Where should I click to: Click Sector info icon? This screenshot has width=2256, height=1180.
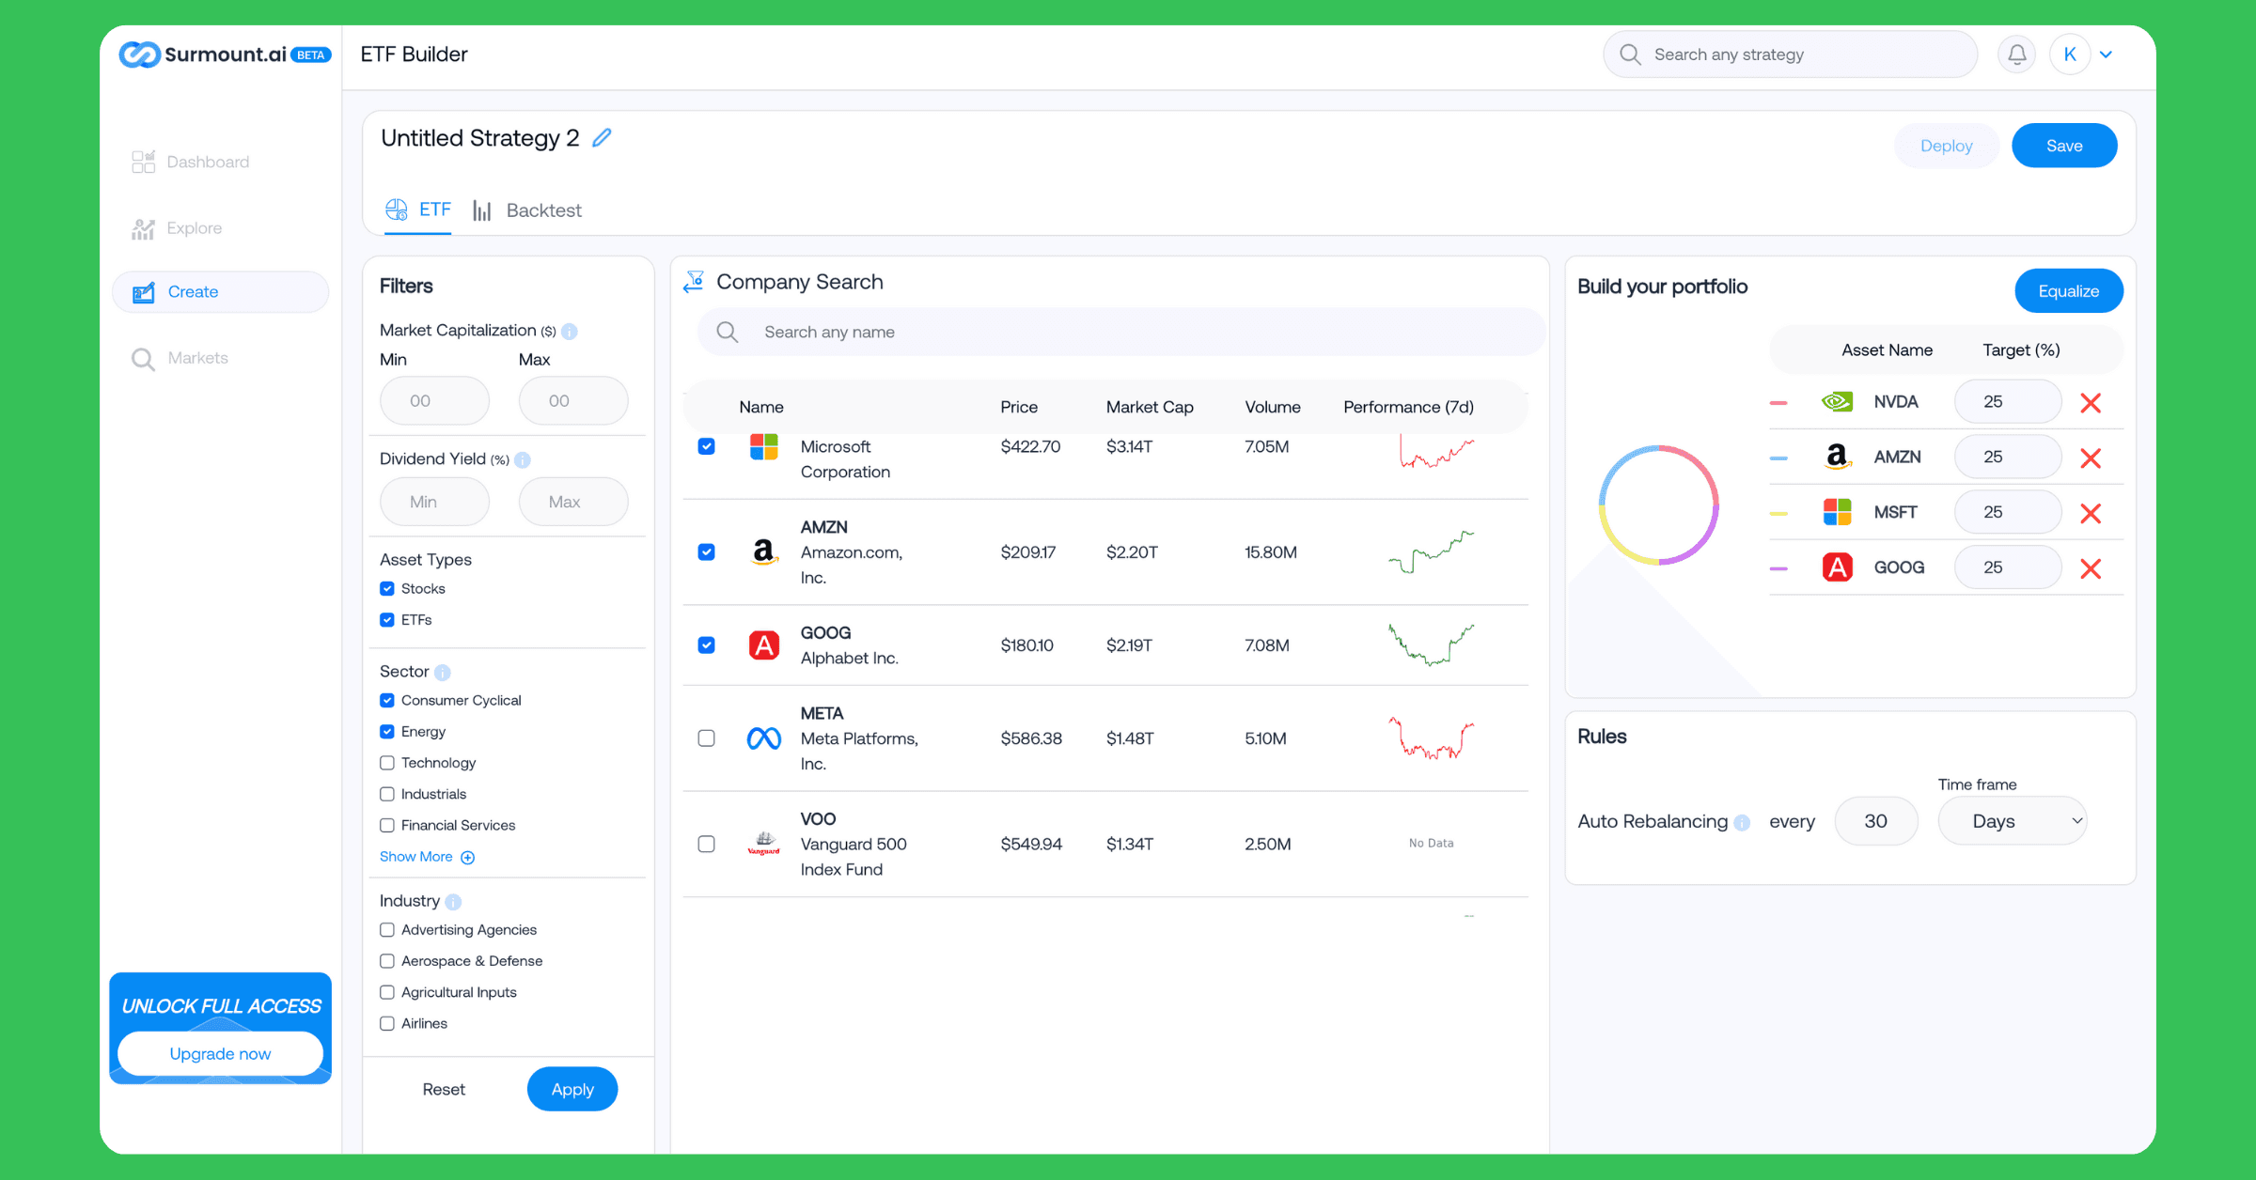(443, 673)
